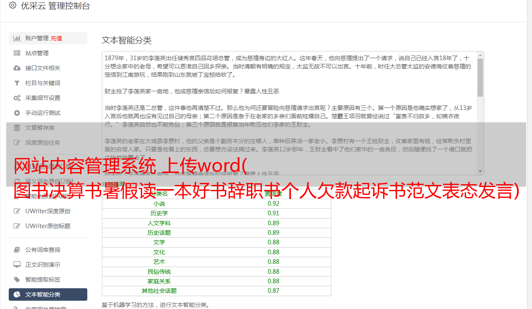Image resolution: width=532 pixels, height=309 pixels.
Task: Click the edit icon for UWriter原创标题
Action: coord(17,226)
